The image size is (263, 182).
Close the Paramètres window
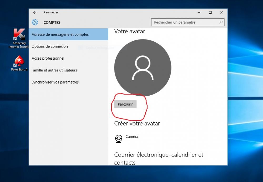tap(222, 12)
